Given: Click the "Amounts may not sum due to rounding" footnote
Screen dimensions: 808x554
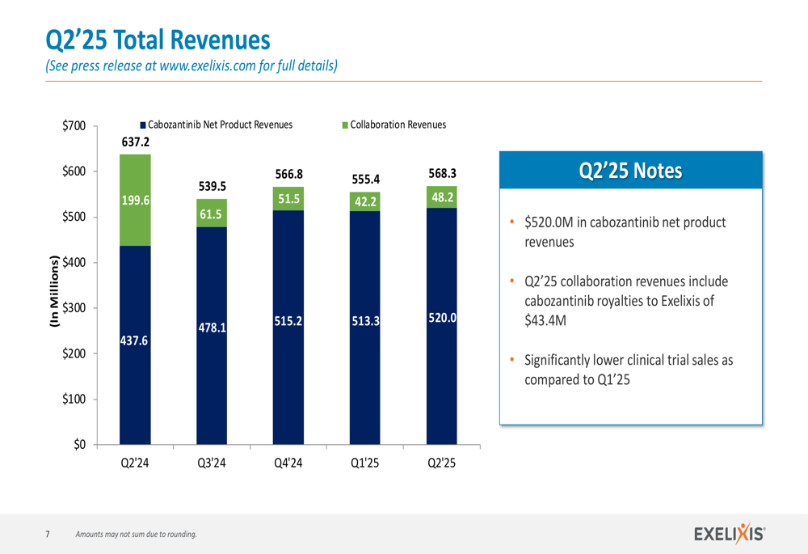Looking at the screenshot, I should pos(136,535).
